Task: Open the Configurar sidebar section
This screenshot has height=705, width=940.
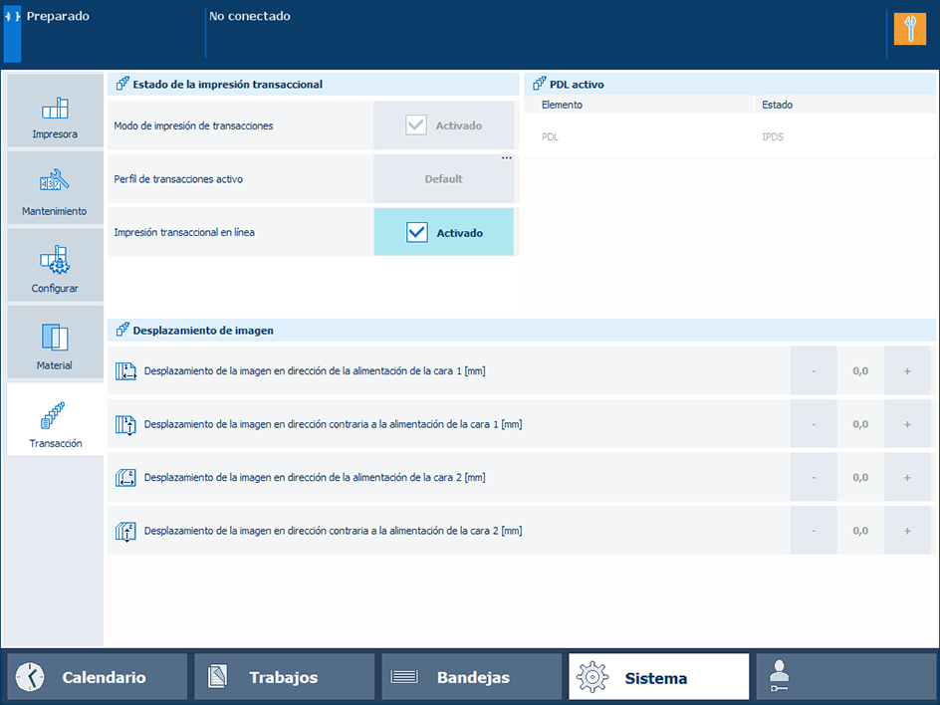Action: click(55, 265)
